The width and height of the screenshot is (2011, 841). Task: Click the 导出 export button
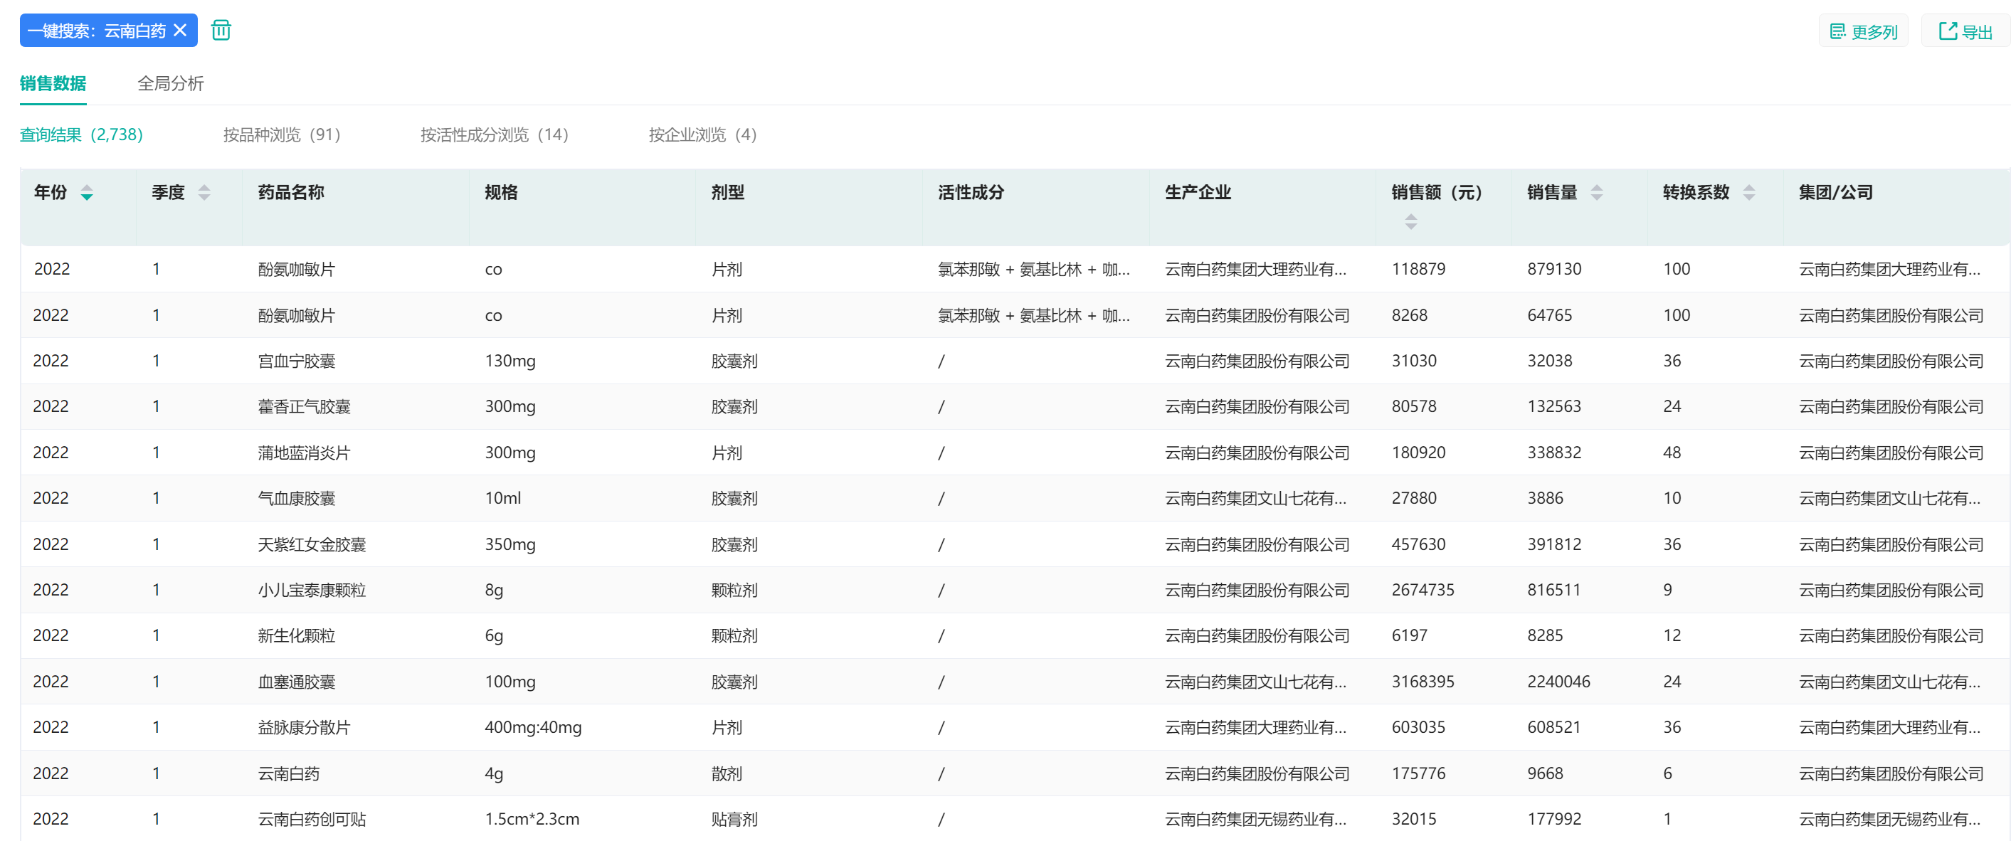(x=1965, y=31)
